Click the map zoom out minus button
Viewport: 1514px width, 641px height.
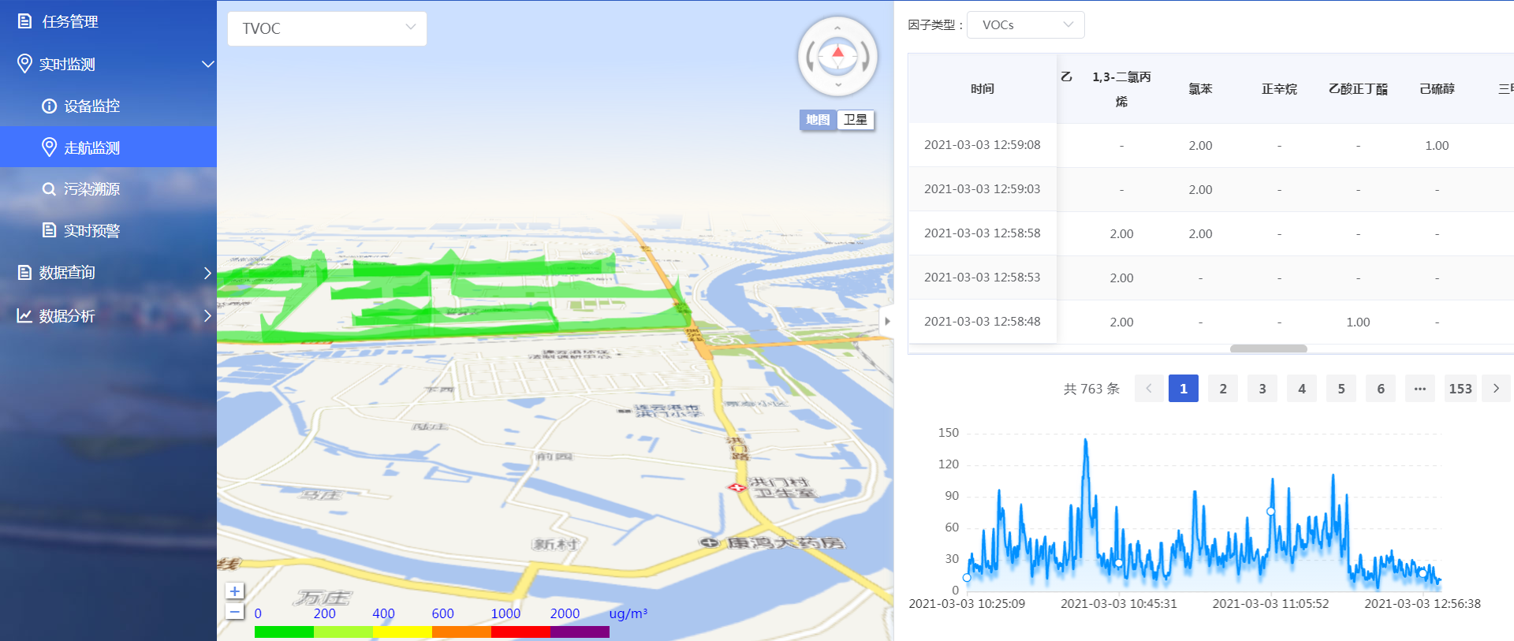[234, 612]
